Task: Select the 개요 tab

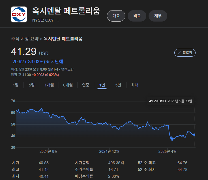Action: point(116,16)
